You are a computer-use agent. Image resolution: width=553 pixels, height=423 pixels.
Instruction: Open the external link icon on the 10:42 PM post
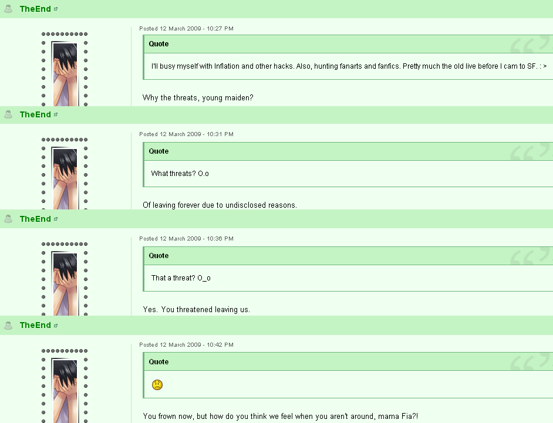click(56, 326)
